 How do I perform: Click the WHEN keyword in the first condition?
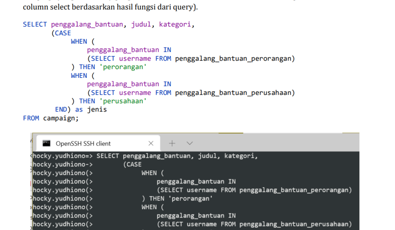[x=79, y=41]
